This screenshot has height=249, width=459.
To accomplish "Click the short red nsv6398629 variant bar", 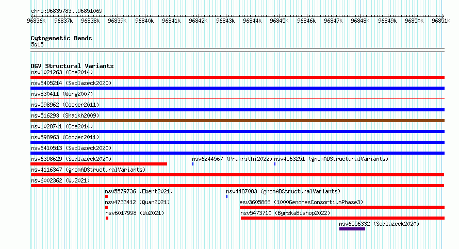I will [x=99, y=164].
